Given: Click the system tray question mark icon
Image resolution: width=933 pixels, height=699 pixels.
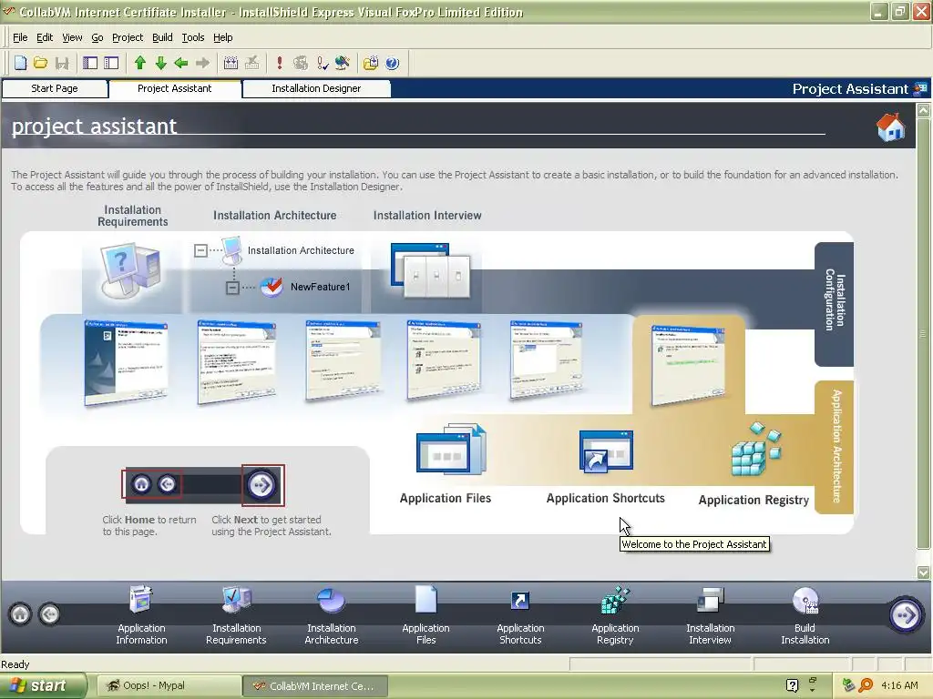Looking at the screenshot, I should [x=792, y=685].
